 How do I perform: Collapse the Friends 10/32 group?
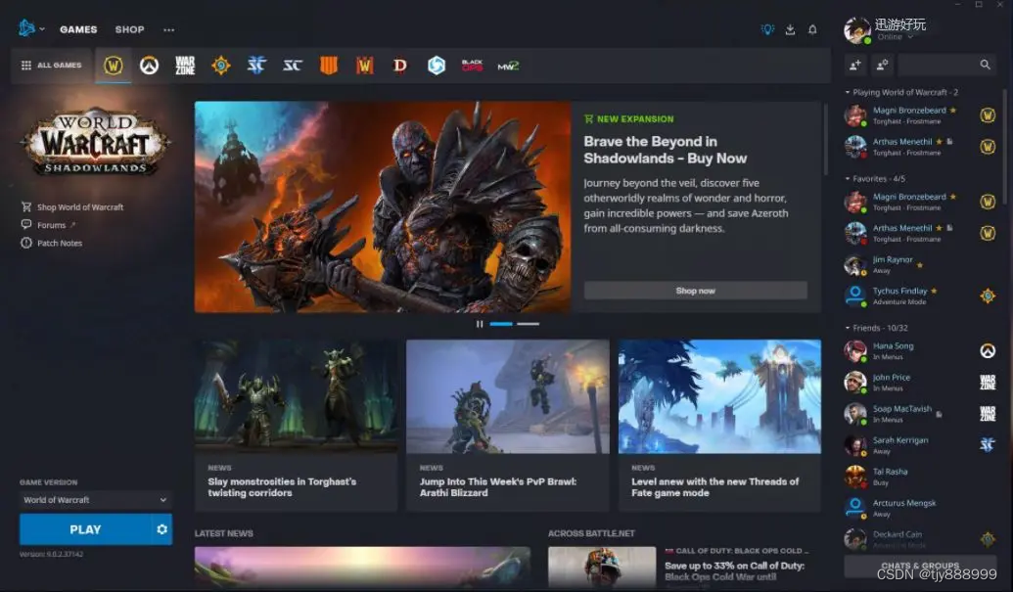[877, 328]
